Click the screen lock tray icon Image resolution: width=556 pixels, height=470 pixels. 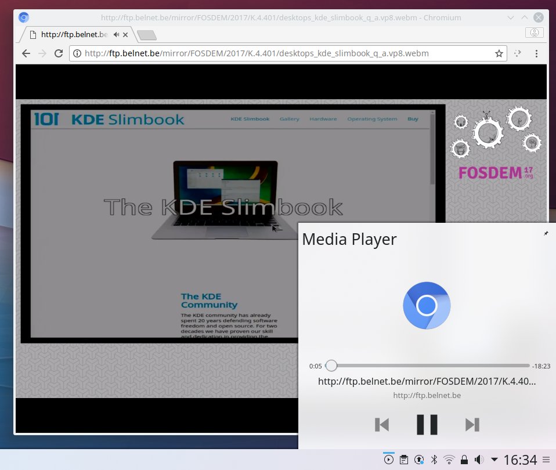464,460
